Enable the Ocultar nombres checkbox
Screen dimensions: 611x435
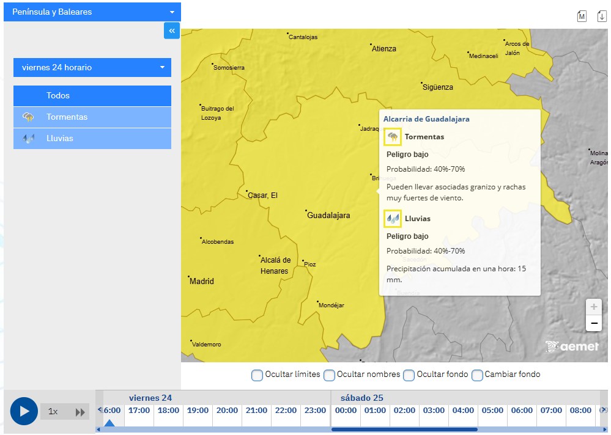tap(330, 375)
